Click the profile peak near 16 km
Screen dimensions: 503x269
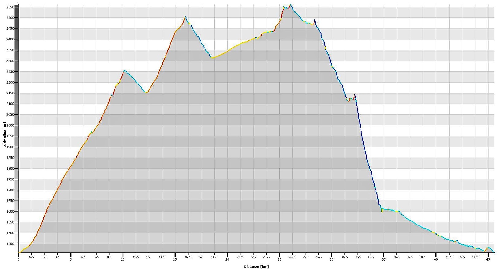click(185, 17)
